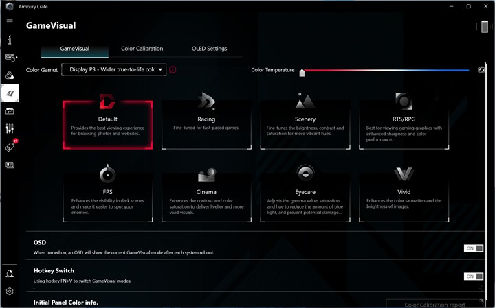The width and height of the screenshot is (495, 308).
Task: Open the hamburger menu in the sidebar
Action: [x=10, y=21]
